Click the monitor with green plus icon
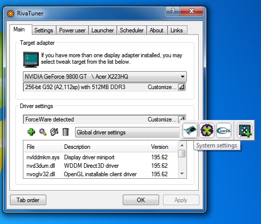This screenshot has height=224, width=261. click(245, 130)
